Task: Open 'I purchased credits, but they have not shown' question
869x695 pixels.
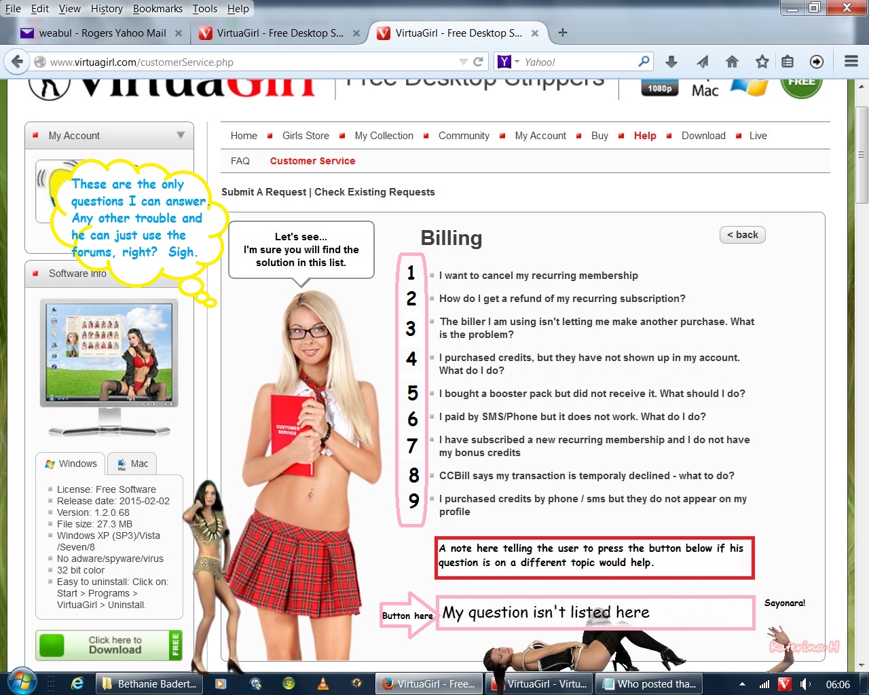Action: pos(589,364)
